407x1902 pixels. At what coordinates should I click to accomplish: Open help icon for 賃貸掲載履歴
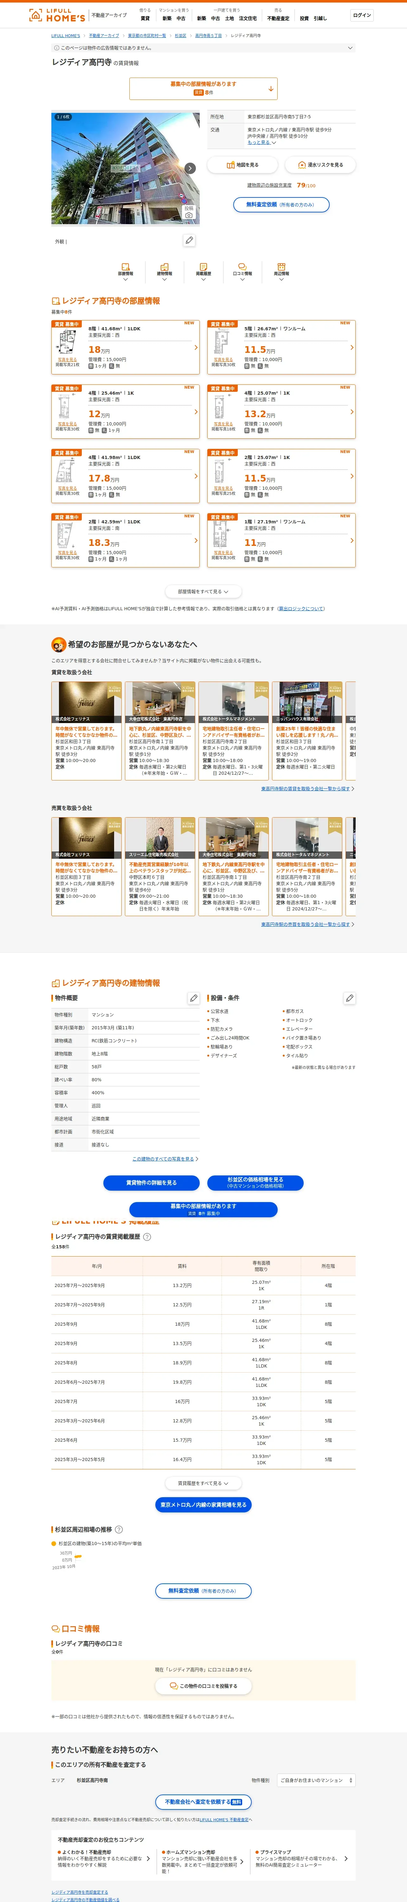(147, 1237)
